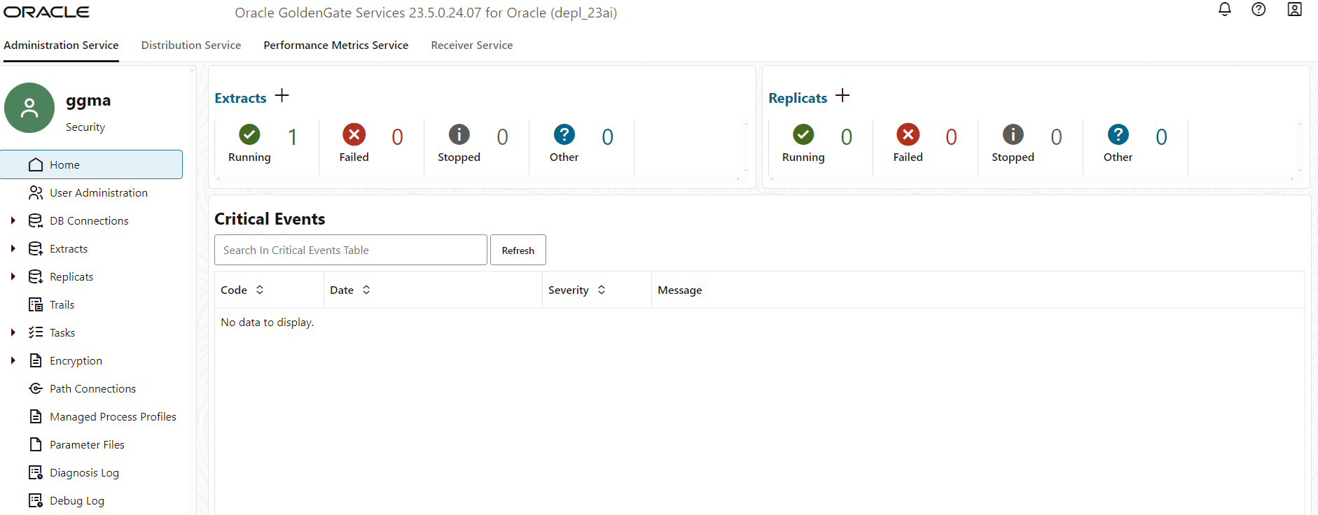Viewport: 1318px width, 515px height.
Task: Open Managed Process Profiles page
Action: point(113,416)
